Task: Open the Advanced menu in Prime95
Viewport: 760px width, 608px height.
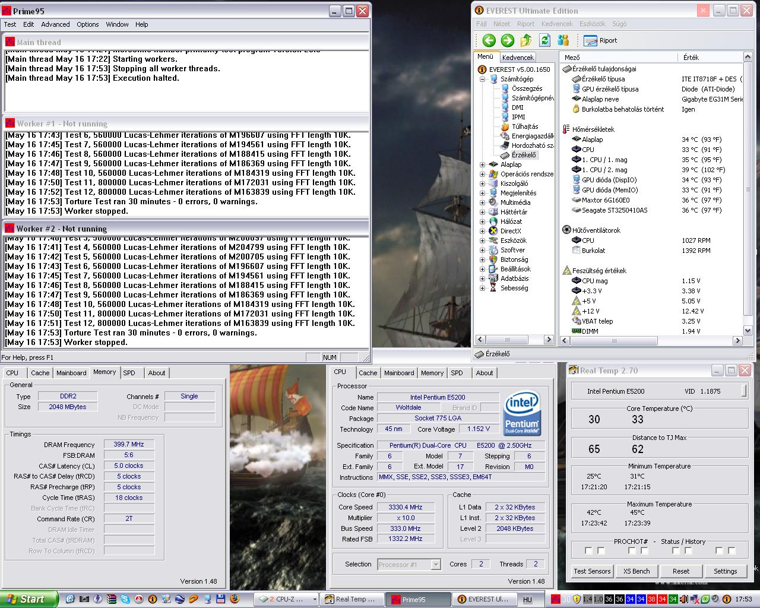Action: point(55,24)
